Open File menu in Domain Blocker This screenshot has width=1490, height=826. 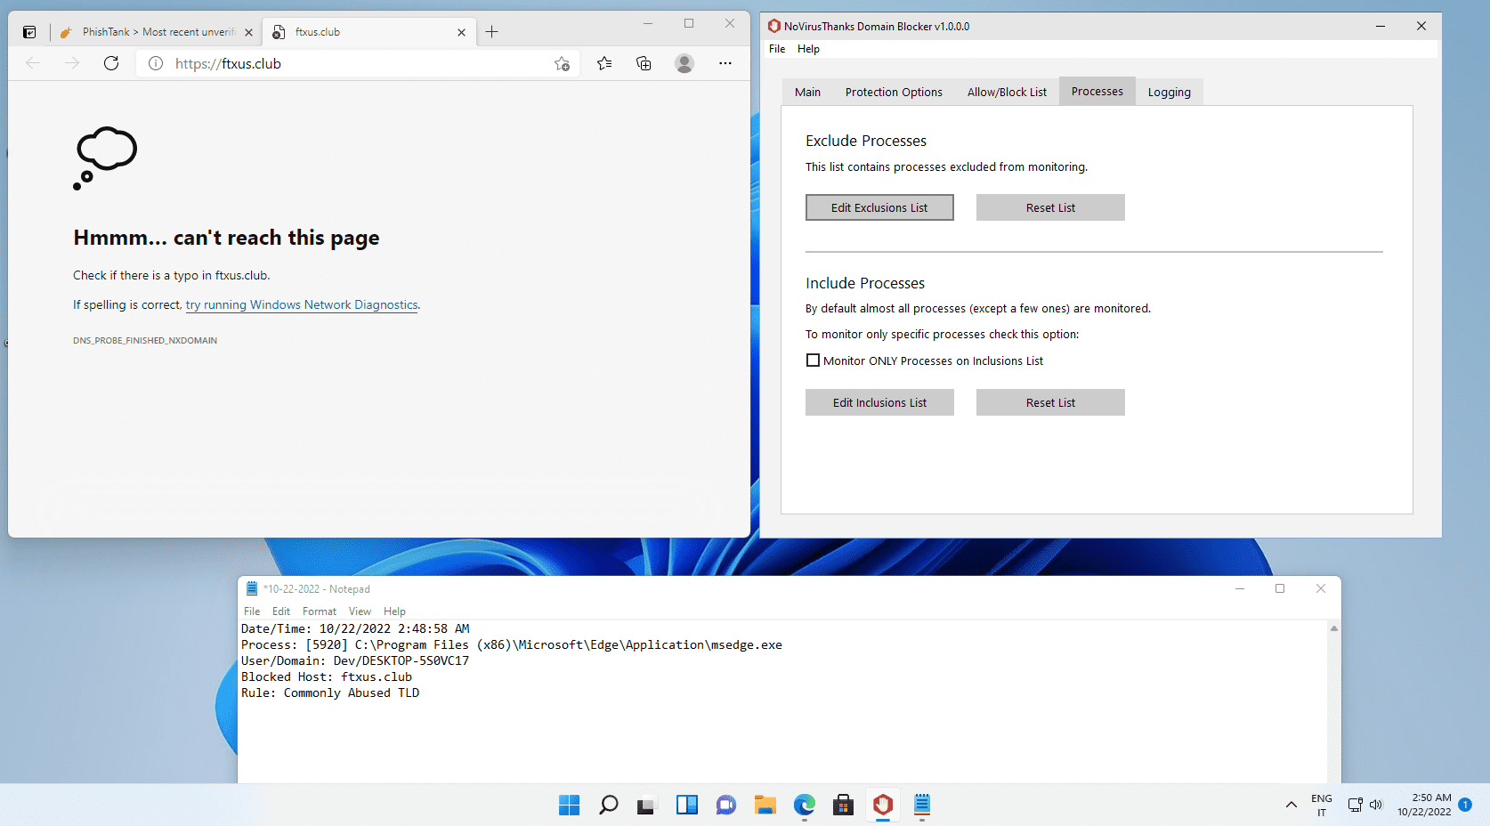coord(777,49)
